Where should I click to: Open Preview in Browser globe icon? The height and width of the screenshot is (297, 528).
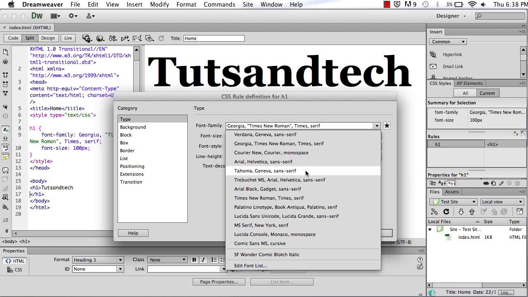[100, 38]
